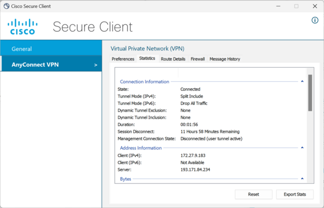
Task: Open the Route Details tab
Action: 173,59
